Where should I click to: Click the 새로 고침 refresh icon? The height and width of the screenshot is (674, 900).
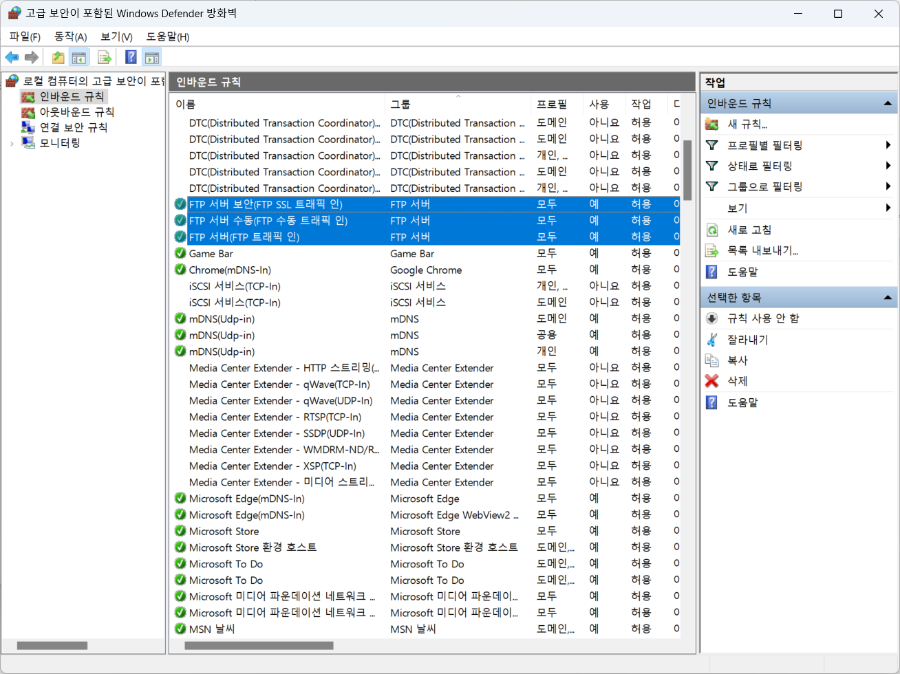click(x=712, y=230)
